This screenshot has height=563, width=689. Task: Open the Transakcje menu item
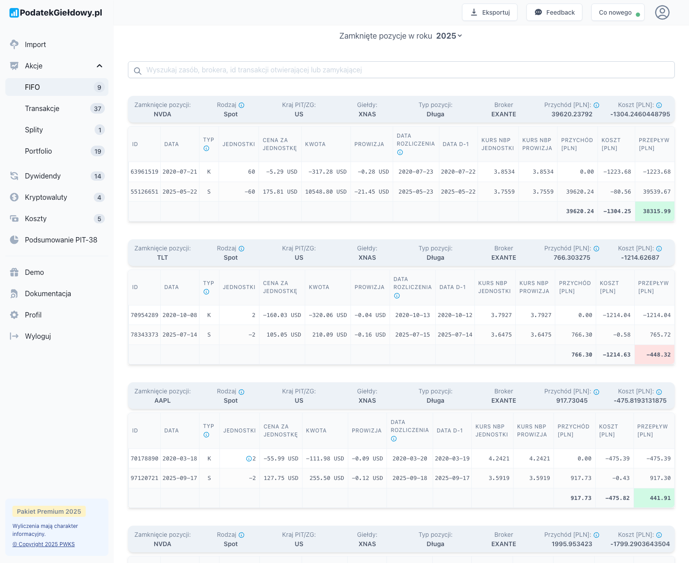(x=42, y=108)
